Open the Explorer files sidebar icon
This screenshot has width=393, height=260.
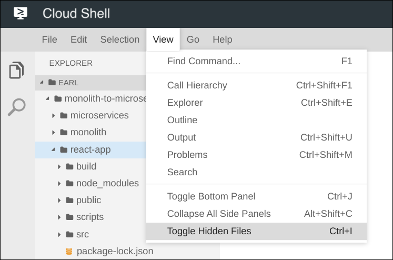tap(16, 70)
